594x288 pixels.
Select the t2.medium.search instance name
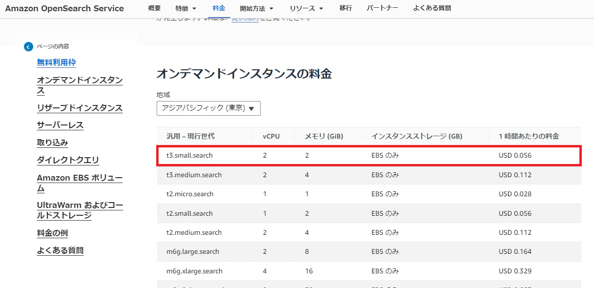[194, 232]
